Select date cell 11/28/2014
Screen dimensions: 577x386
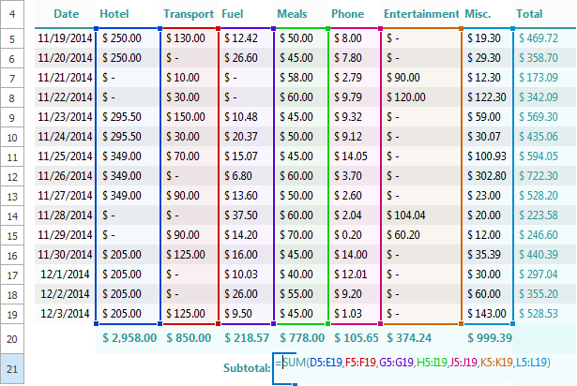click(x=65, y=215)
